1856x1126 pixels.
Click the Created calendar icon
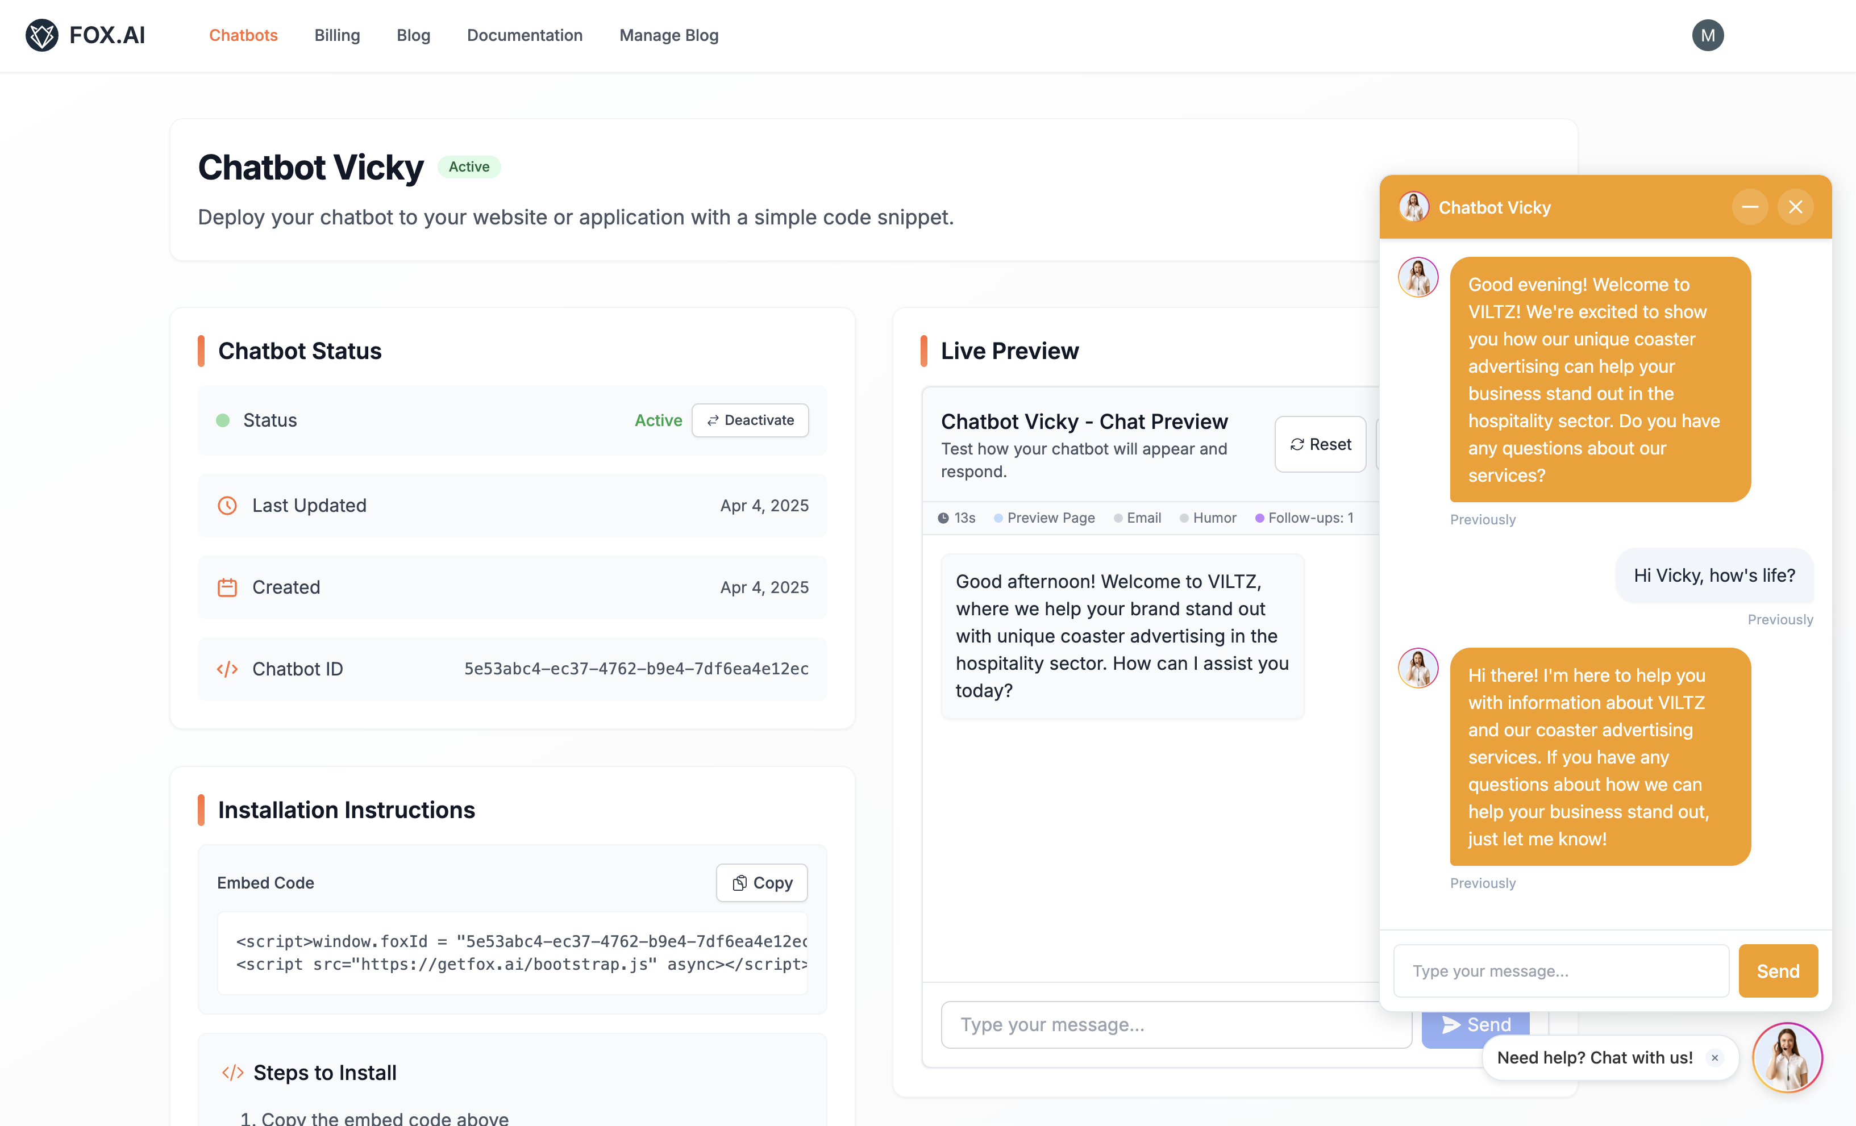227,587
